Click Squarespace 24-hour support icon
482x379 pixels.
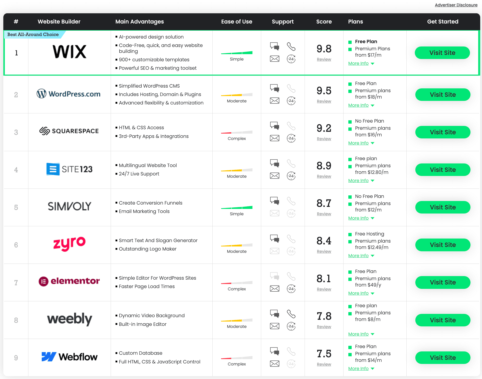click(x=291, y=138)
